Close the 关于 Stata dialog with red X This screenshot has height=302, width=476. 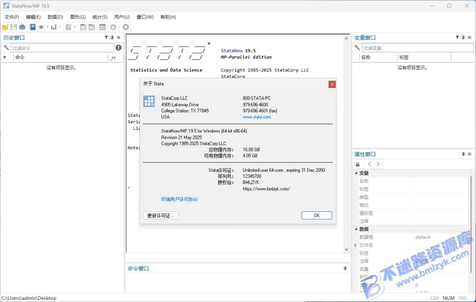pyautogui.click(x=332, y=84)
